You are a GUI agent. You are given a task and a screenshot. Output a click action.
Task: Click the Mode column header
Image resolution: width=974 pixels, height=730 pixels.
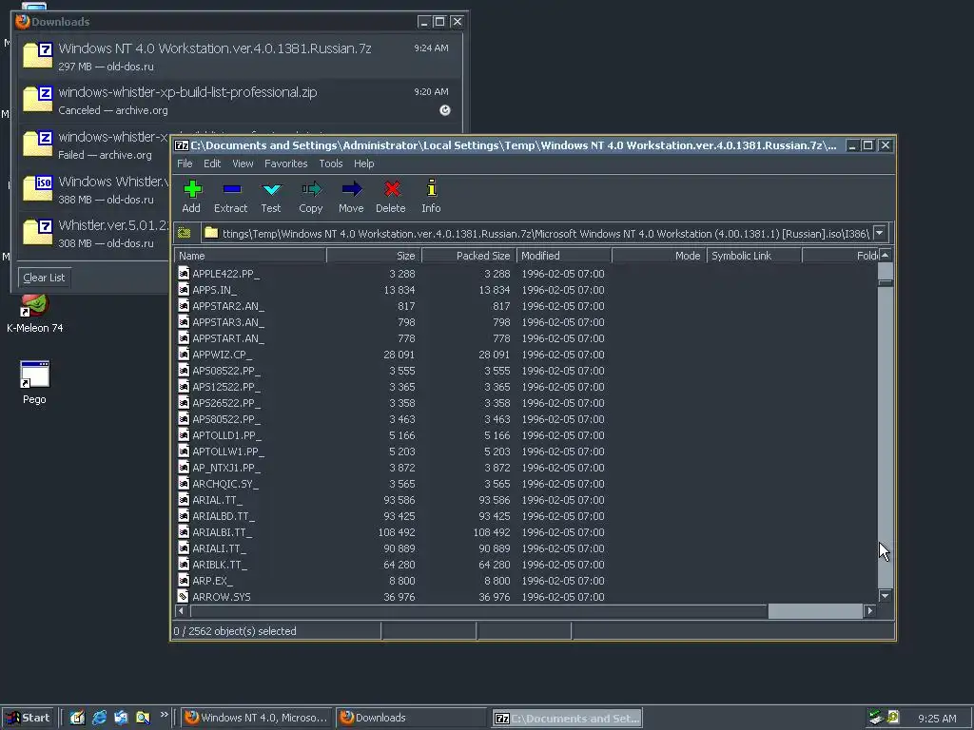(x=659, y=256)
